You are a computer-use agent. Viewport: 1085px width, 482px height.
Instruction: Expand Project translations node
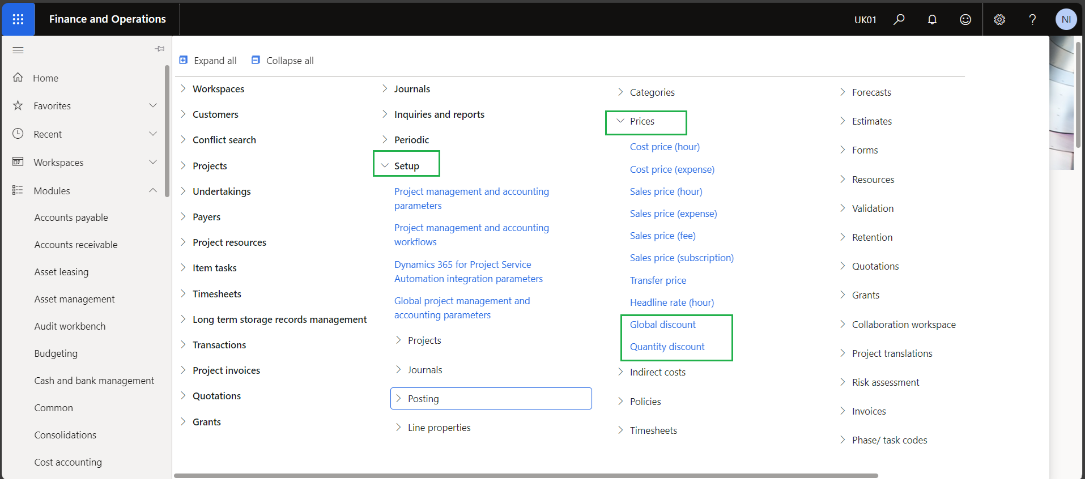tap(843, 353)
